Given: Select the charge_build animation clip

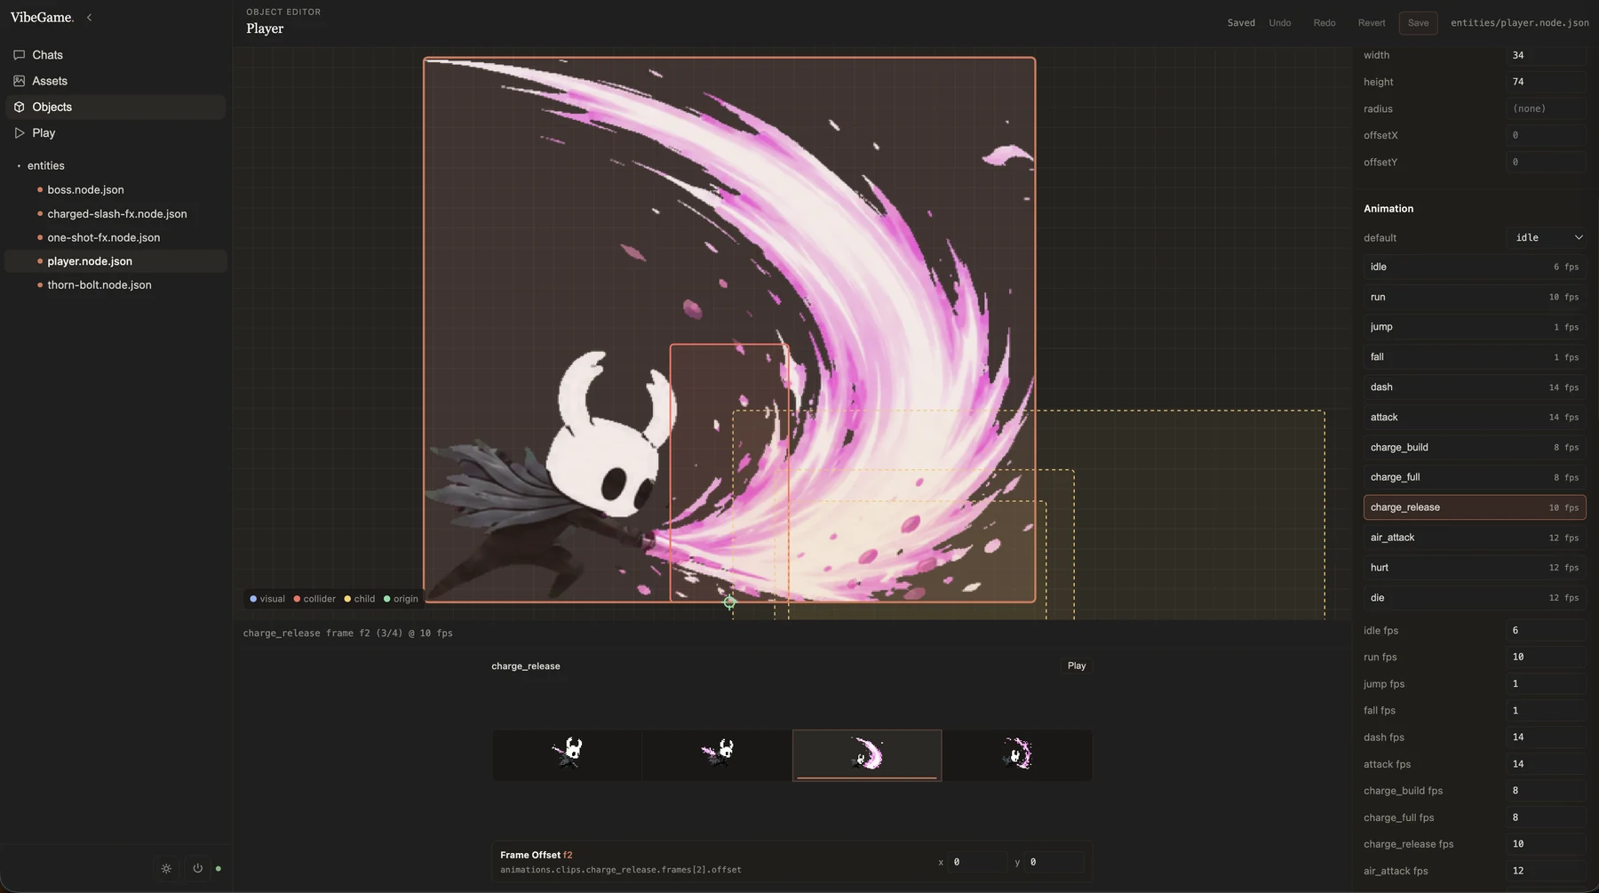Looking at the screenshot, I should pos(1475,447).
